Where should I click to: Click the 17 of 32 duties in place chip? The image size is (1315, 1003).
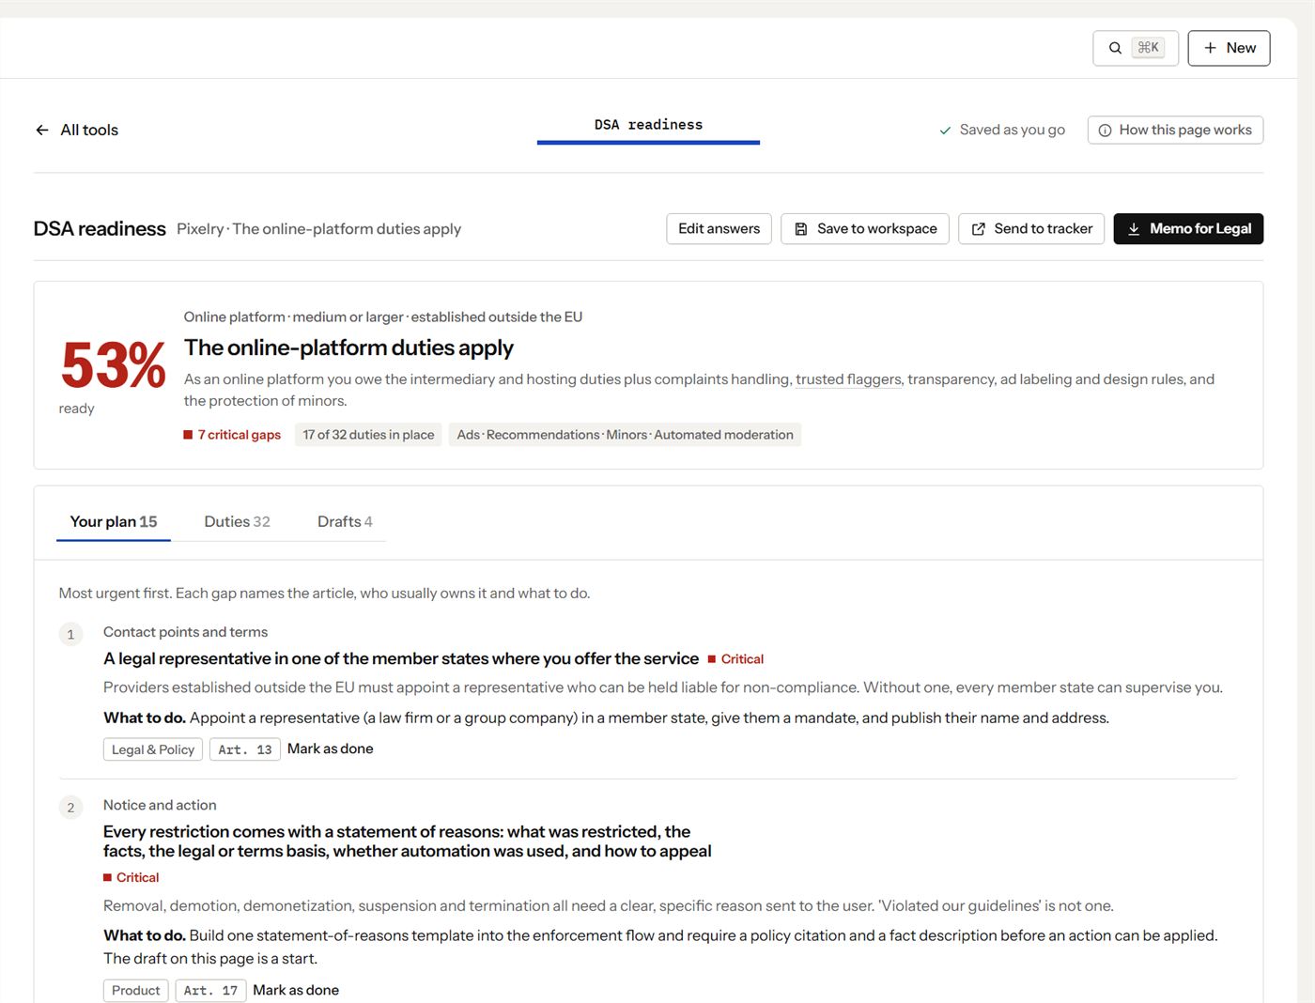pyautogui.click(x=368, y=435)
